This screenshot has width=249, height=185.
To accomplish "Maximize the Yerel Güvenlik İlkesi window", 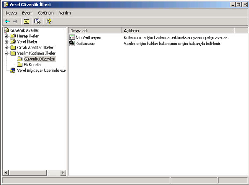I will (x=239, y=5).
